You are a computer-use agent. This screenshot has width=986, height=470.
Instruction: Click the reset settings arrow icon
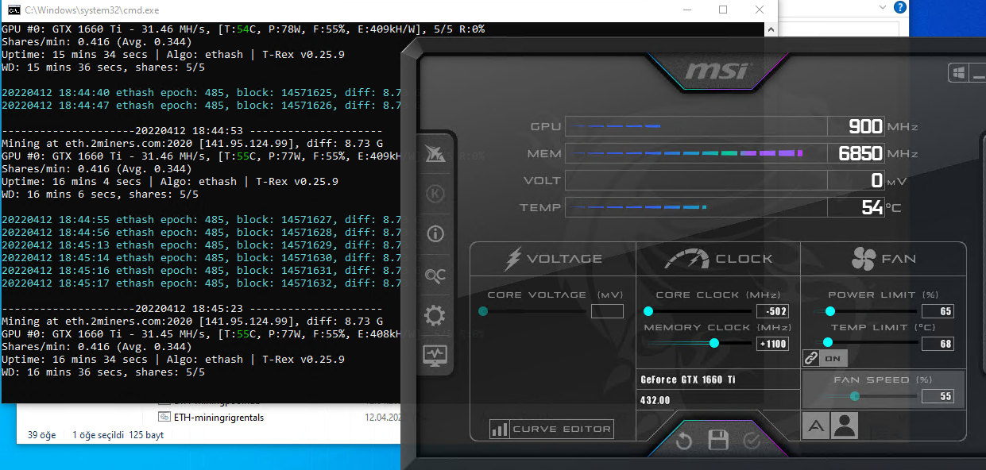click(684, 441)
